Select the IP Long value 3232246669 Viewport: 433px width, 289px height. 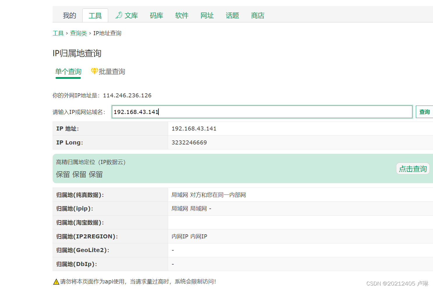[189, 142]
